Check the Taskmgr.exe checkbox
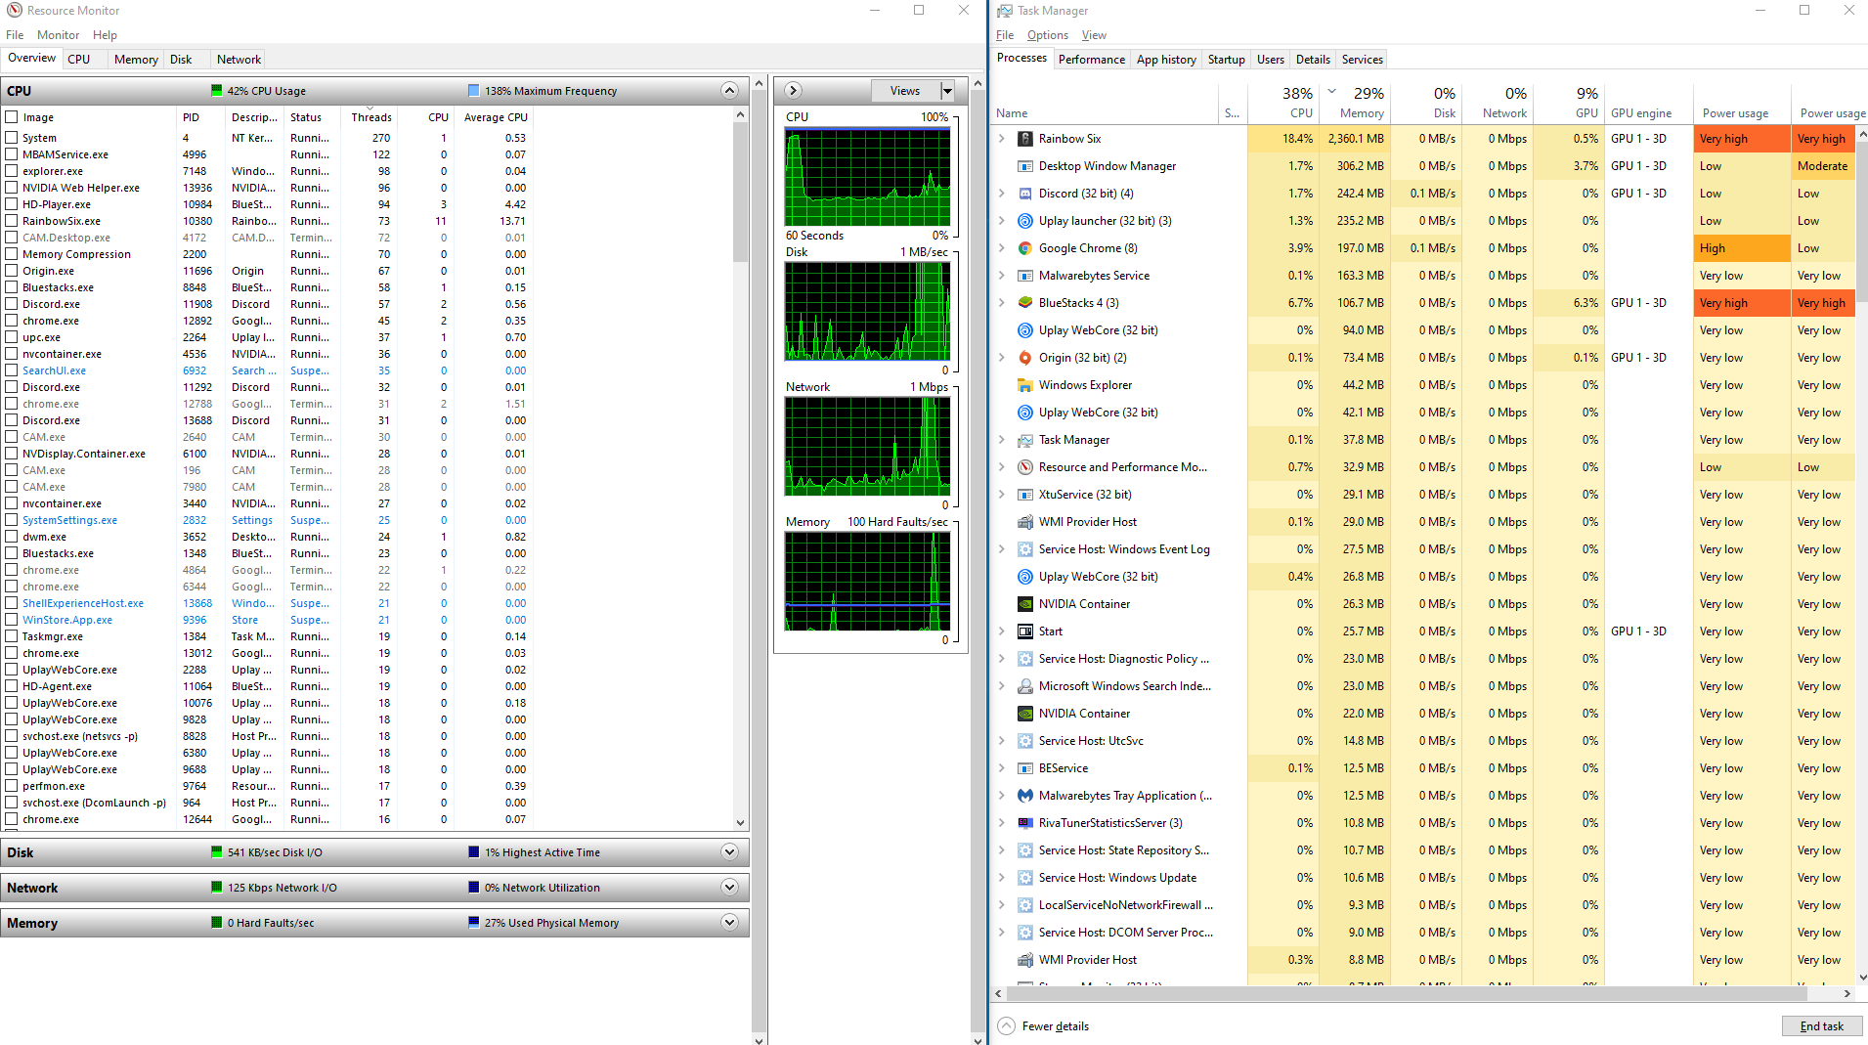 tap(12, 636)
